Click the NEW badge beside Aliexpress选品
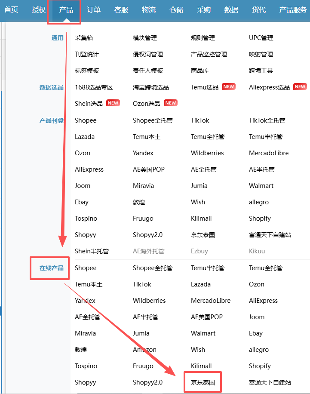The height and width of the screenshot is (394, 310). [x=300, y=87]
